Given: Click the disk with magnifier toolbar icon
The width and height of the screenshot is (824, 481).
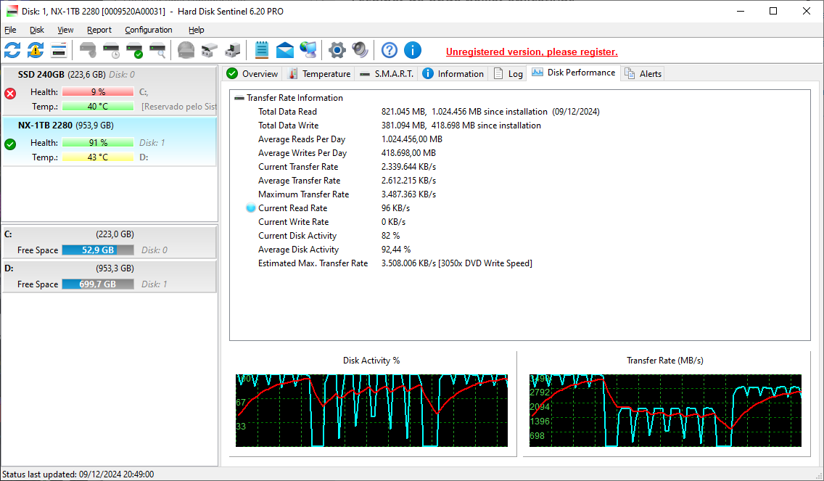Looking at the screenshot, I should click(157, 51).
